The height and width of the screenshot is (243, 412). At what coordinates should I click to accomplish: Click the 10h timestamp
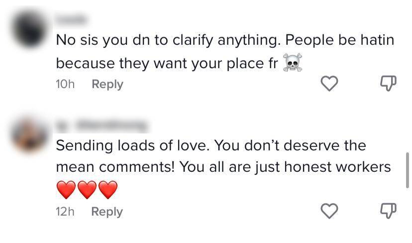65,84
